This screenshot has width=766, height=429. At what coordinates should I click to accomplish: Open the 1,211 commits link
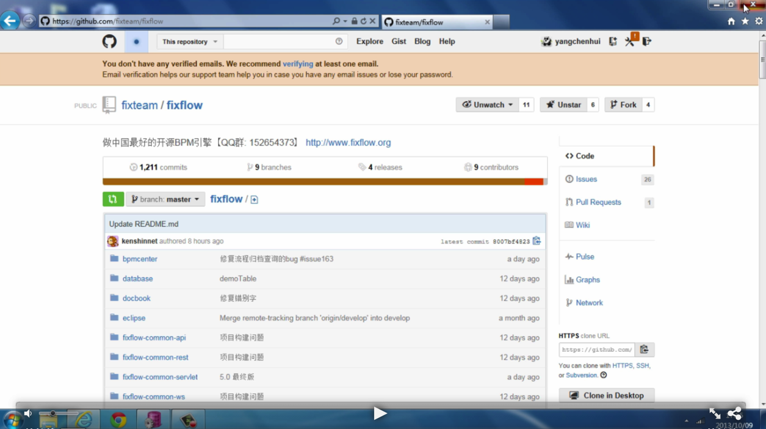[159, 167]
